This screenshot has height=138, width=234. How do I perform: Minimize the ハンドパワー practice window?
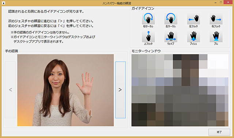tap(215, 3)
